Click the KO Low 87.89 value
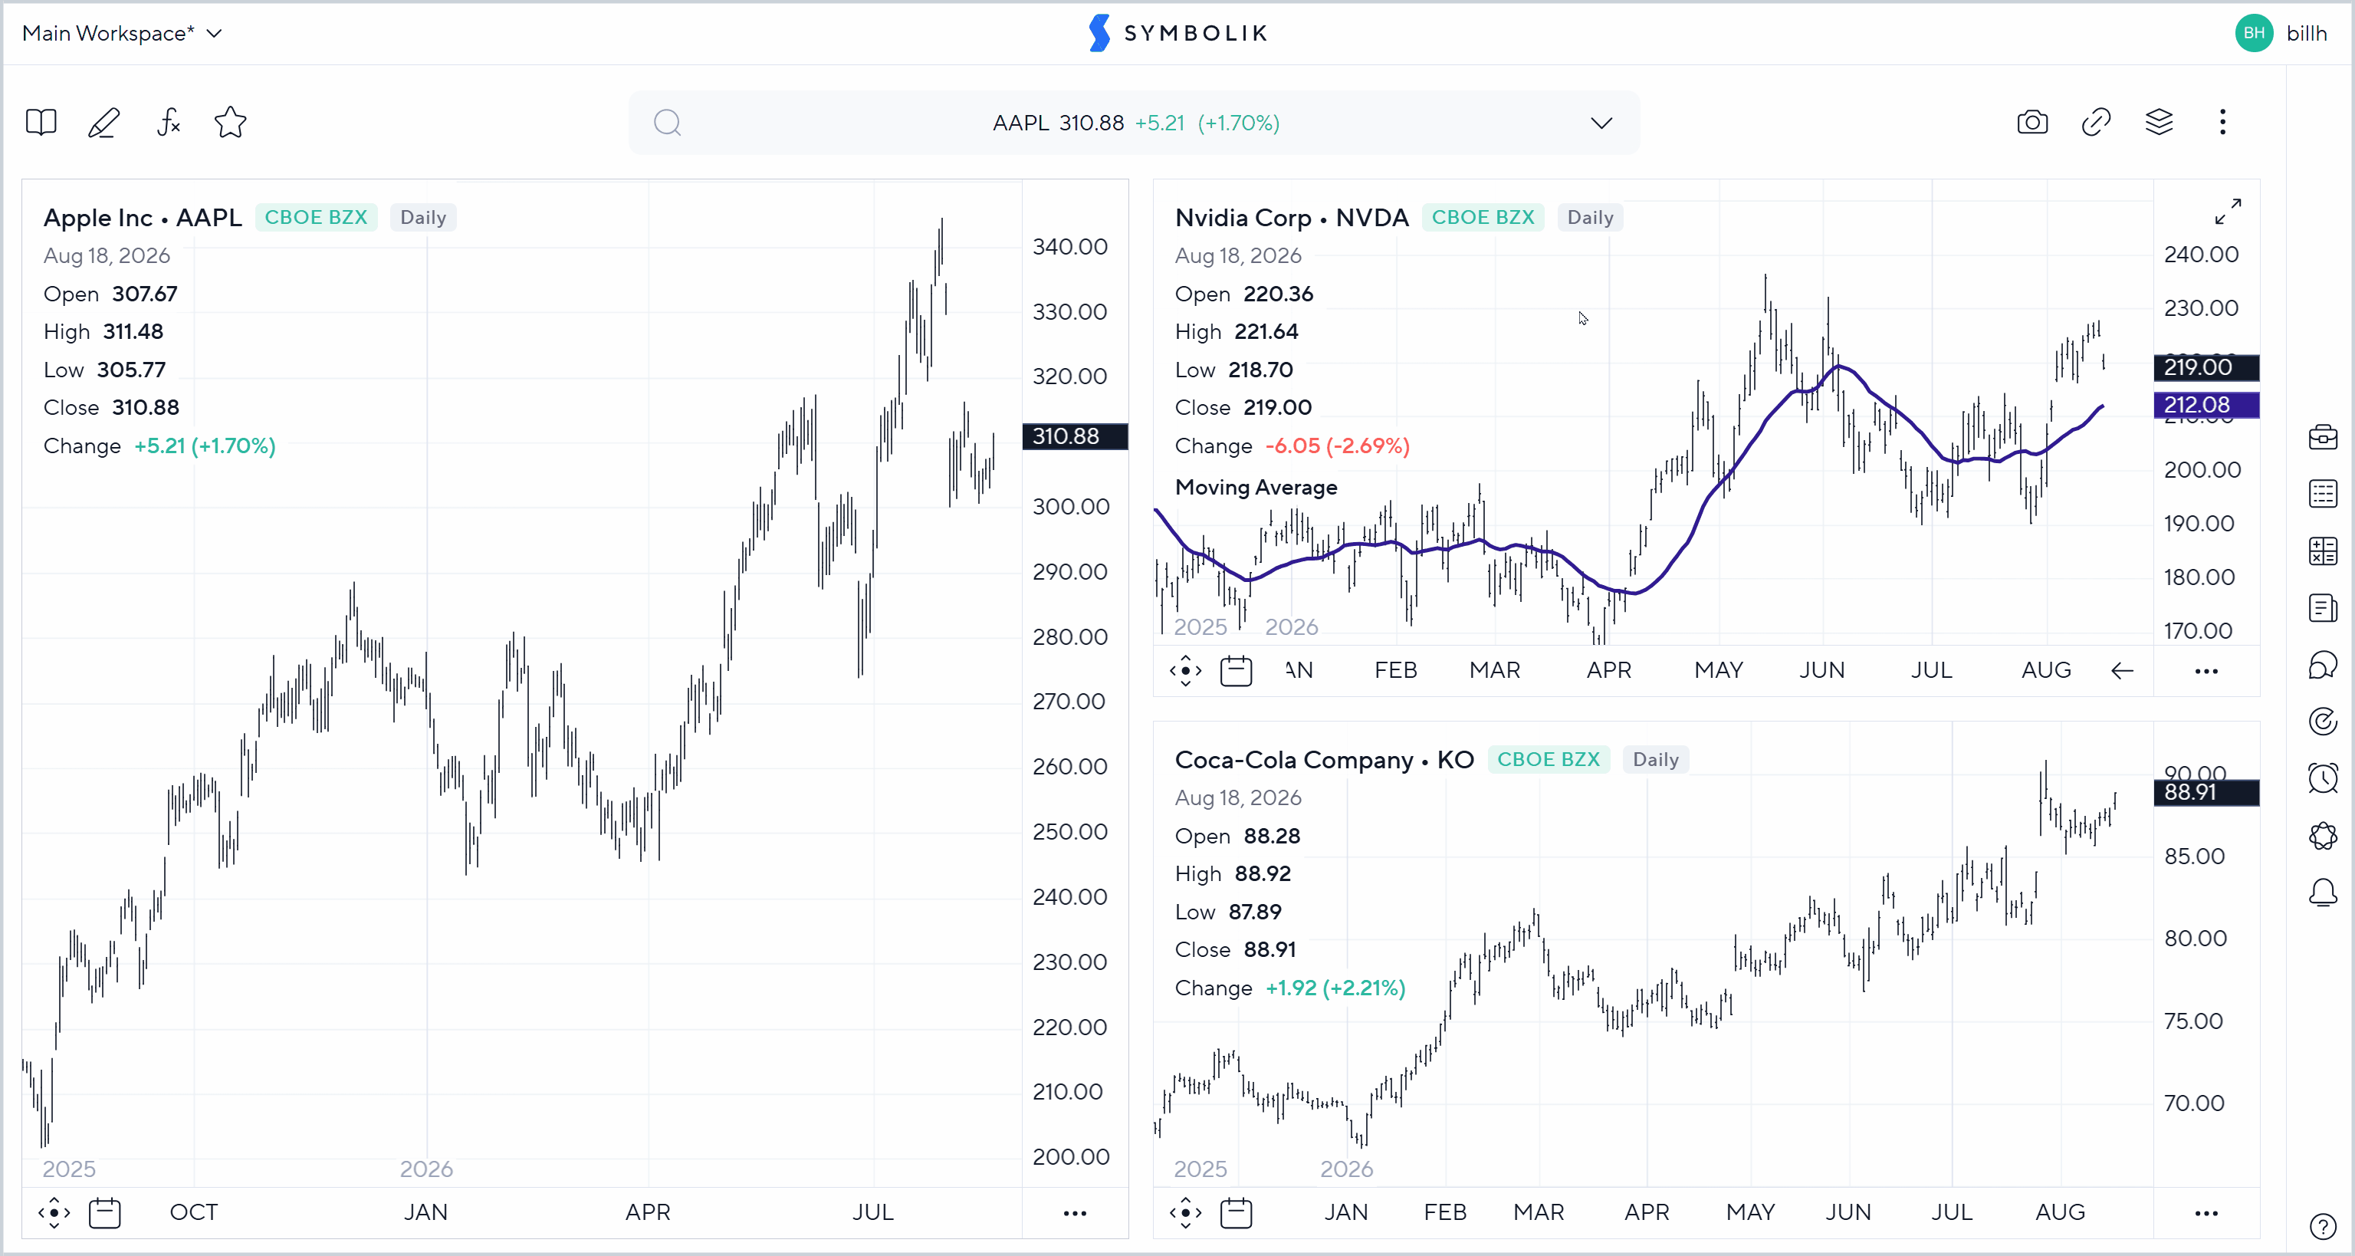This screenshot has height=1256, width=2355. pos(1255,912)
